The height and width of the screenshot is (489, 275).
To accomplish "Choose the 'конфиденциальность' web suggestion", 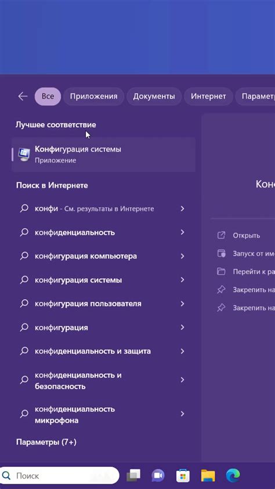I will pos(75,233).
